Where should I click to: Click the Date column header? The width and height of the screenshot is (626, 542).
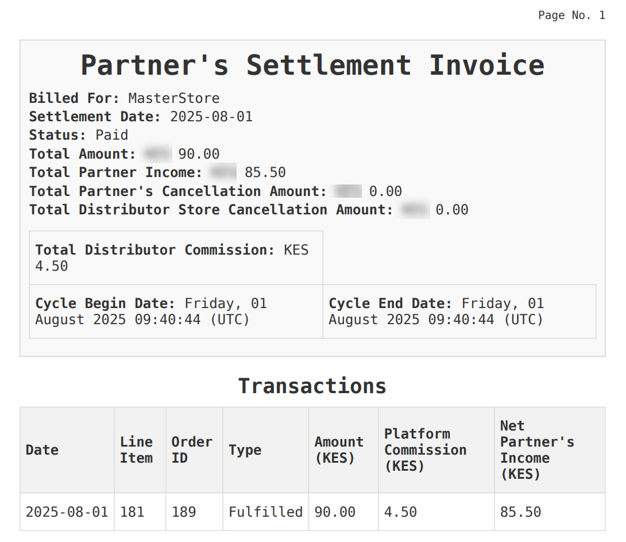[42, 450]
